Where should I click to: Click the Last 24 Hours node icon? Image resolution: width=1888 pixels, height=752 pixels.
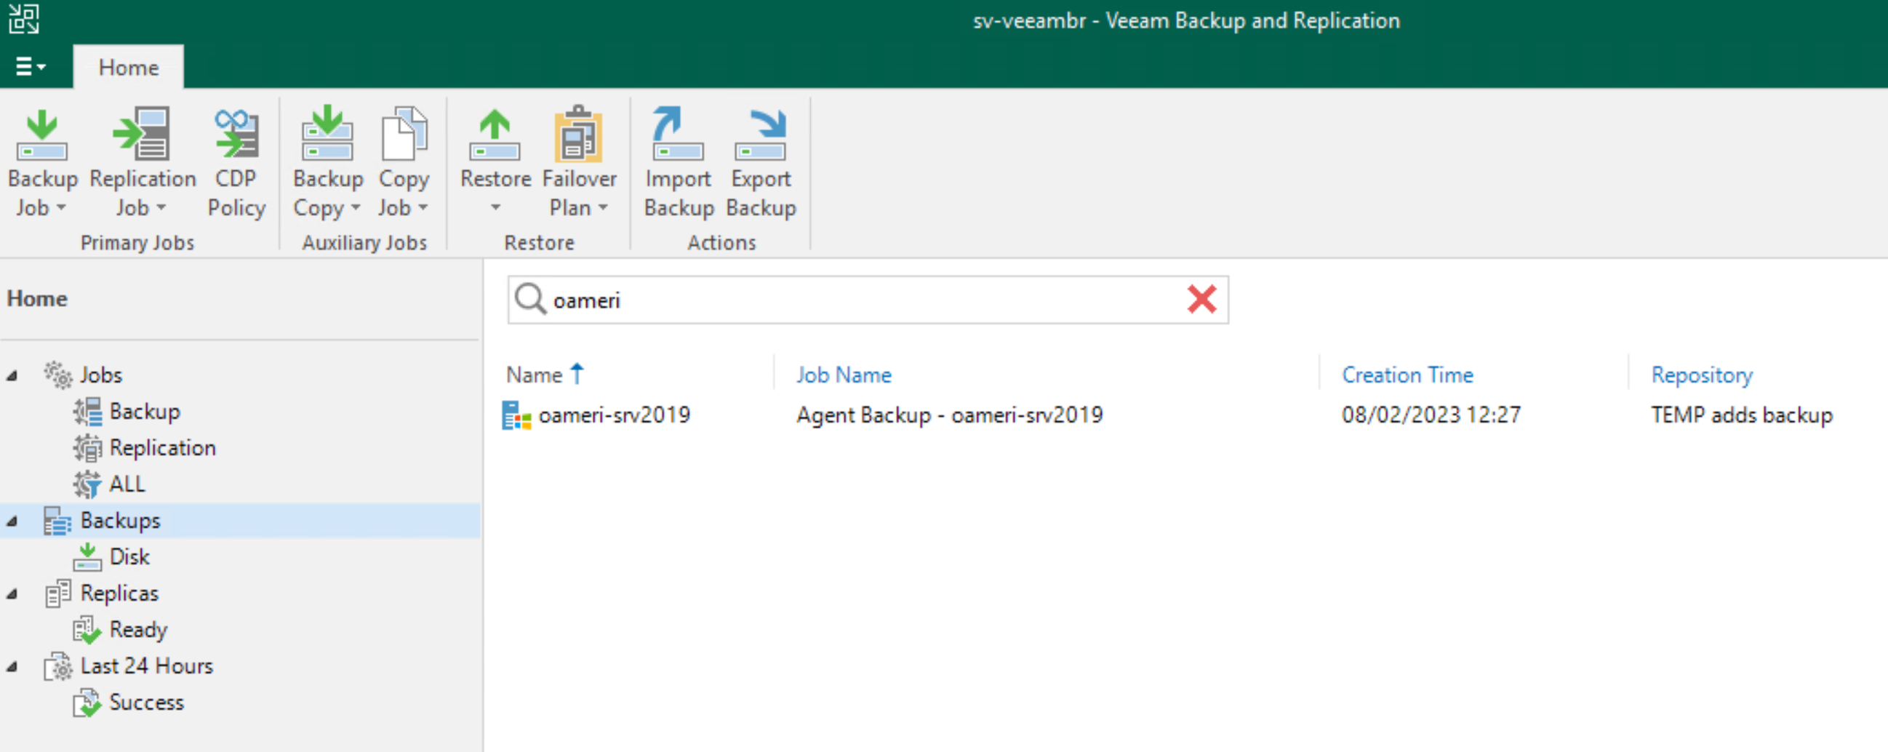[x=58, y=666]
